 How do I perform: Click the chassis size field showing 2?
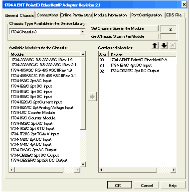[168, 29]
